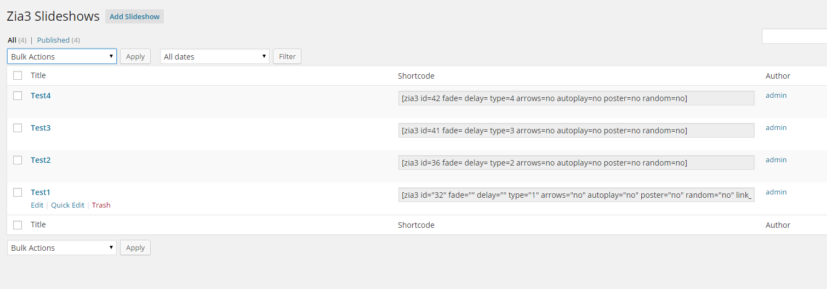The image size is (827, 289).
Task: Toggle the select-all checkbox in header
Action: [x=18, y=75]
